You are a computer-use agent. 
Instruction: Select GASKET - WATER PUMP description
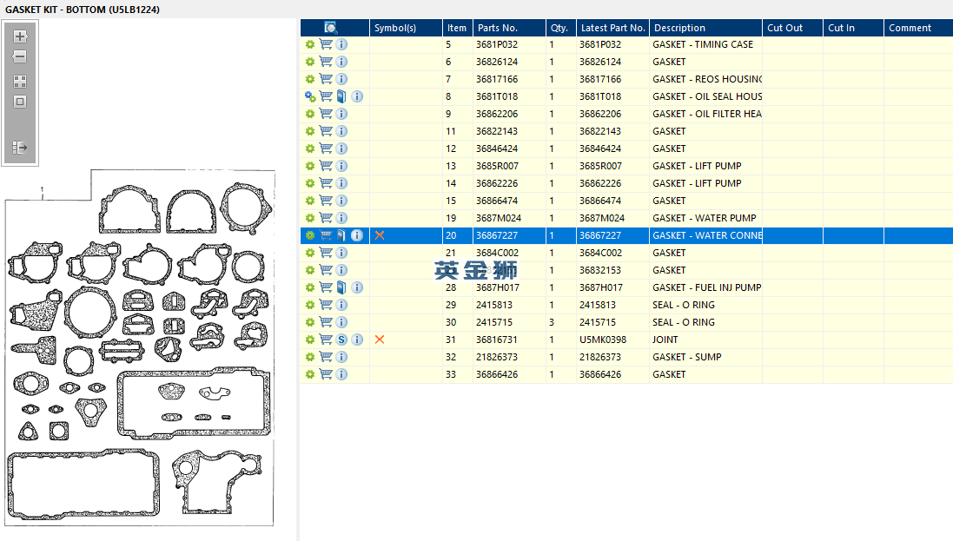(705, 218)
